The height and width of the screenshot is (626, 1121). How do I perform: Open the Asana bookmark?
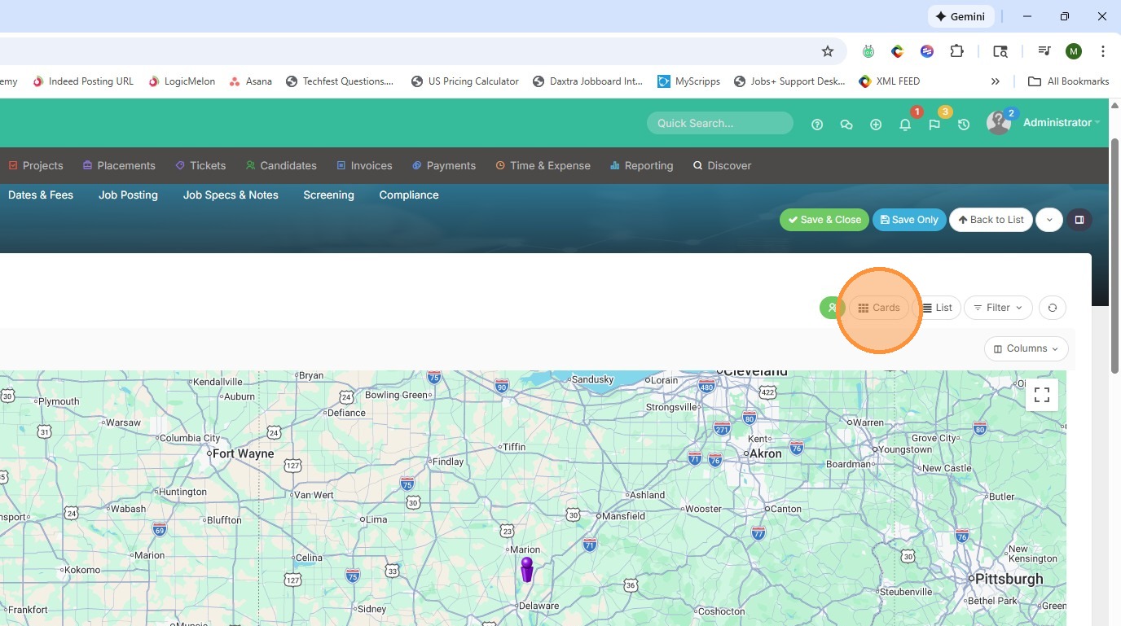[251, 81]
